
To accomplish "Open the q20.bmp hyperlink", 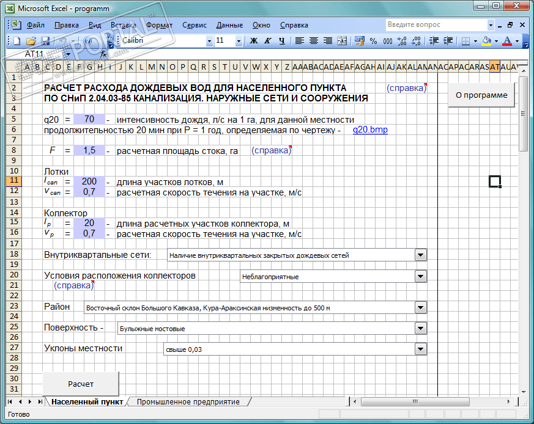I will point(370,130).
